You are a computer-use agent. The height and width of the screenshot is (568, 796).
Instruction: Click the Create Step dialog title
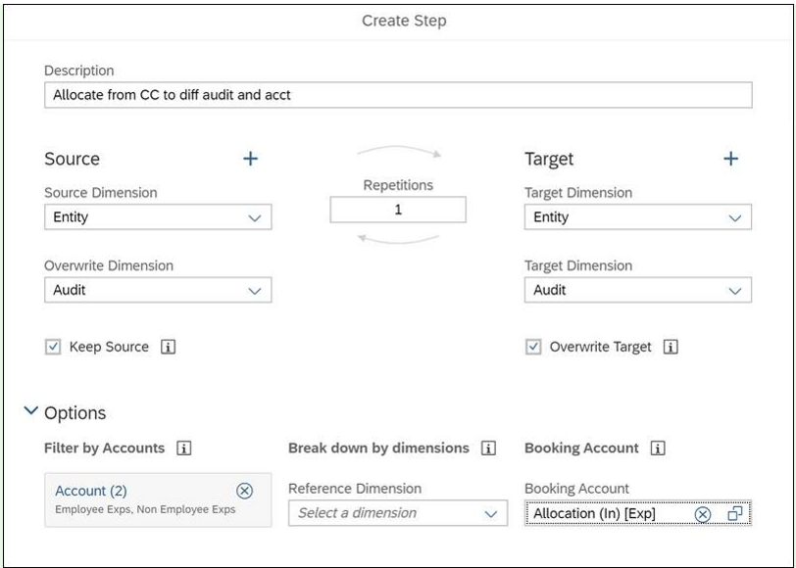click(404, 21)
